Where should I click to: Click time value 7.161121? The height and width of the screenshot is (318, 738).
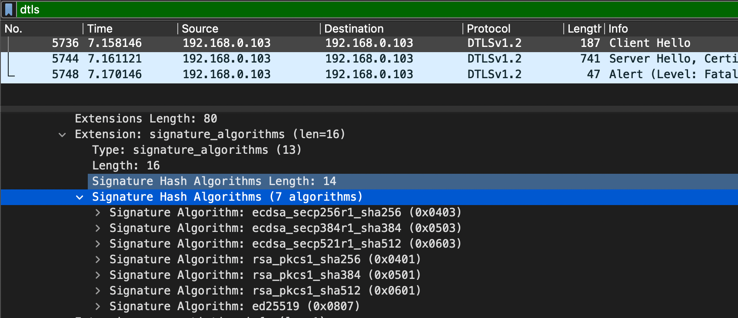pyautogui.click(x=115, y=59)
